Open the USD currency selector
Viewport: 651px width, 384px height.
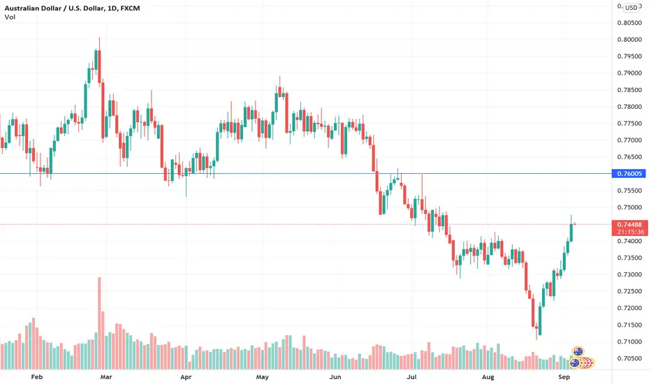point(631,7)
